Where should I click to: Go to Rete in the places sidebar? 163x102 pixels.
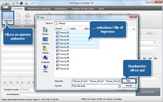pyautogui.click(x=45, y=69)
